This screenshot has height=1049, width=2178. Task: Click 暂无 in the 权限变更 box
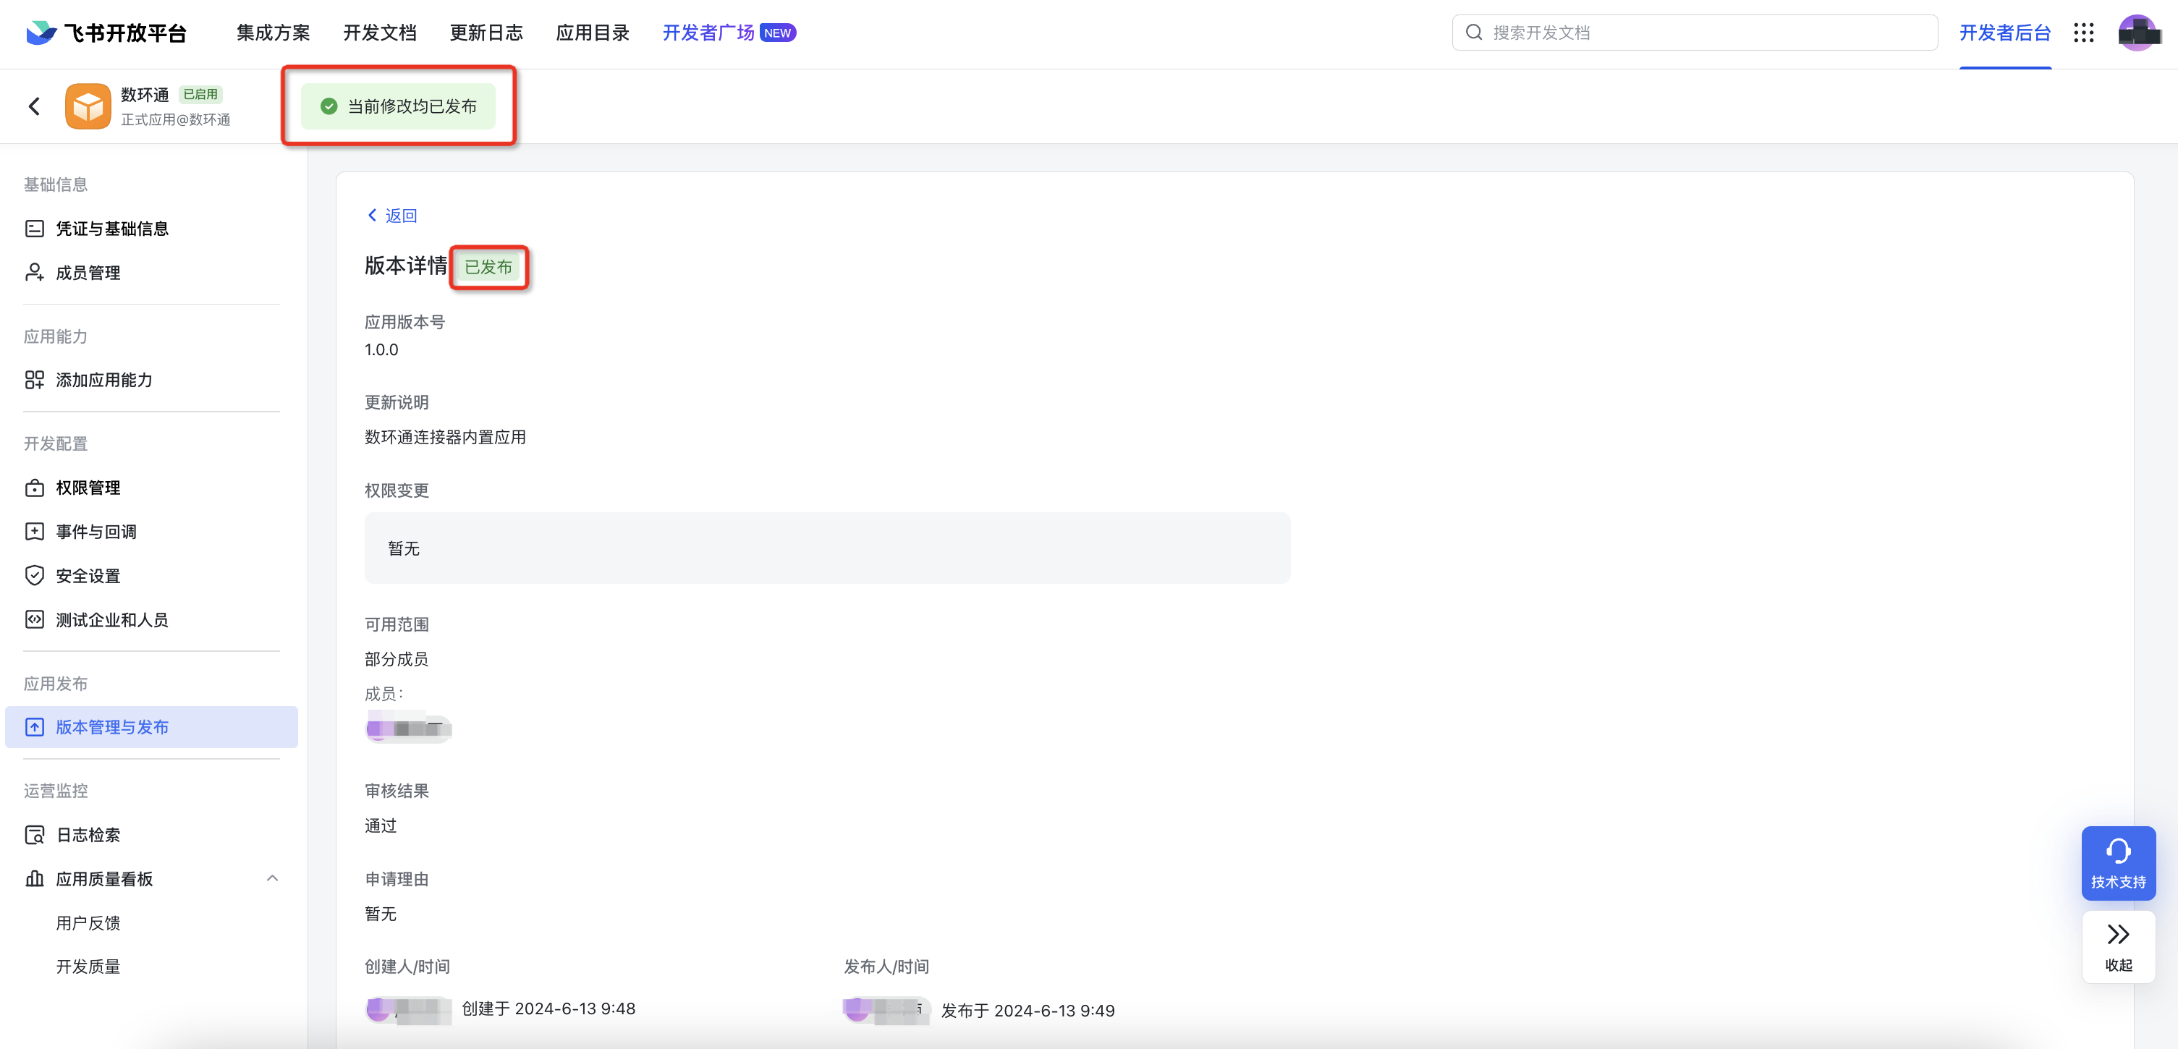[x=403, y=548]
